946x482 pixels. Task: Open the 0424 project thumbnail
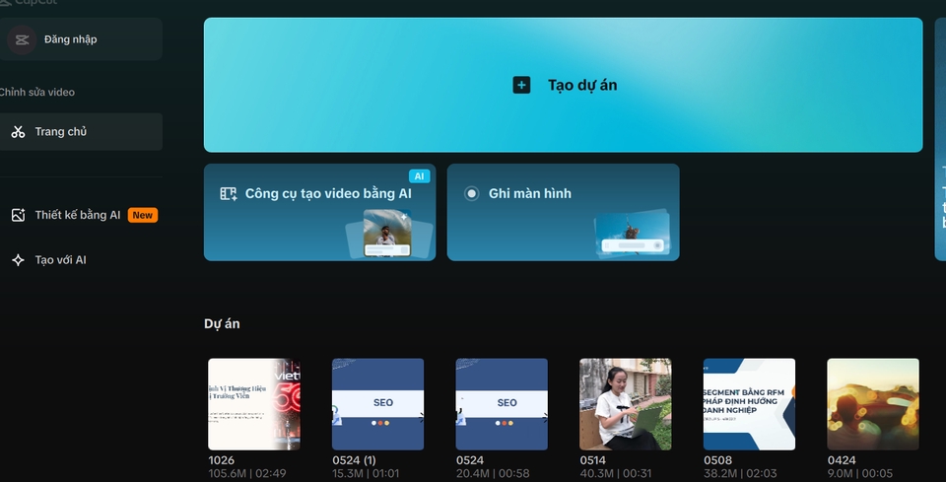(x=872, y=404)
